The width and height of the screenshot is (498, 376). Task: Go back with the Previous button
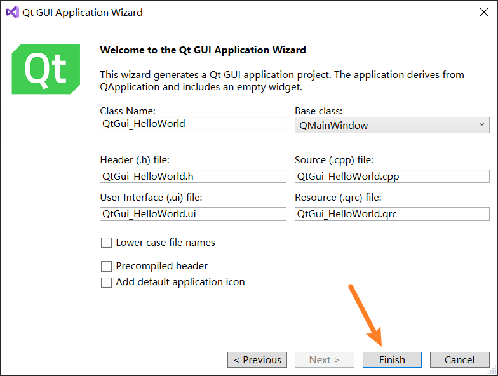pyautogui.click(x=257, y=359)
